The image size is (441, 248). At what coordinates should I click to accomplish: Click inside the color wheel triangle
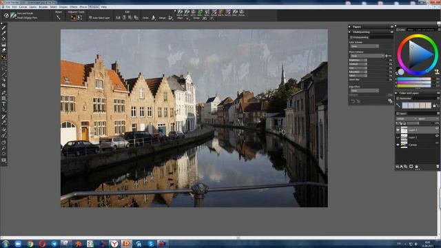click(418, 55)
